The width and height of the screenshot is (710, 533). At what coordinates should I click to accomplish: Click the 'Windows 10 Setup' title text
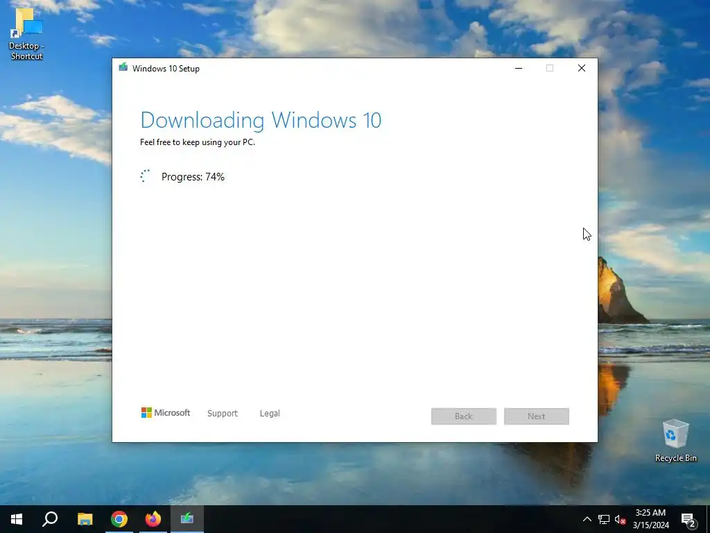pyautogui.click(x=166, y=69)
